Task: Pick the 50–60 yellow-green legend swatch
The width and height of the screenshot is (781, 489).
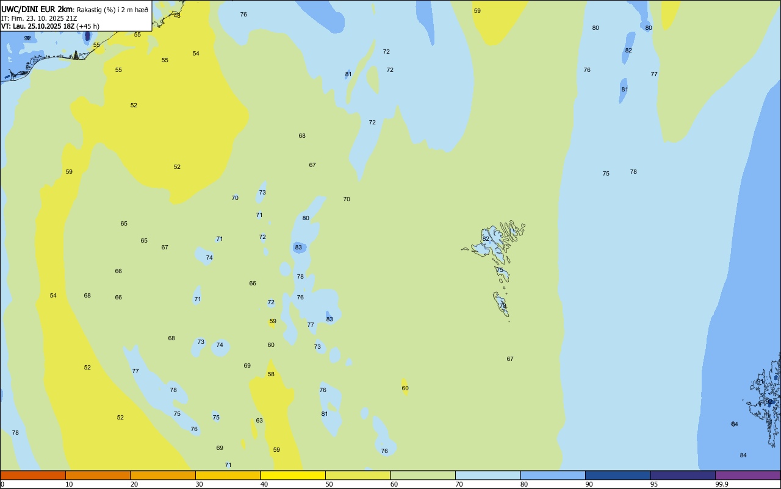Action: coord(358,475)
